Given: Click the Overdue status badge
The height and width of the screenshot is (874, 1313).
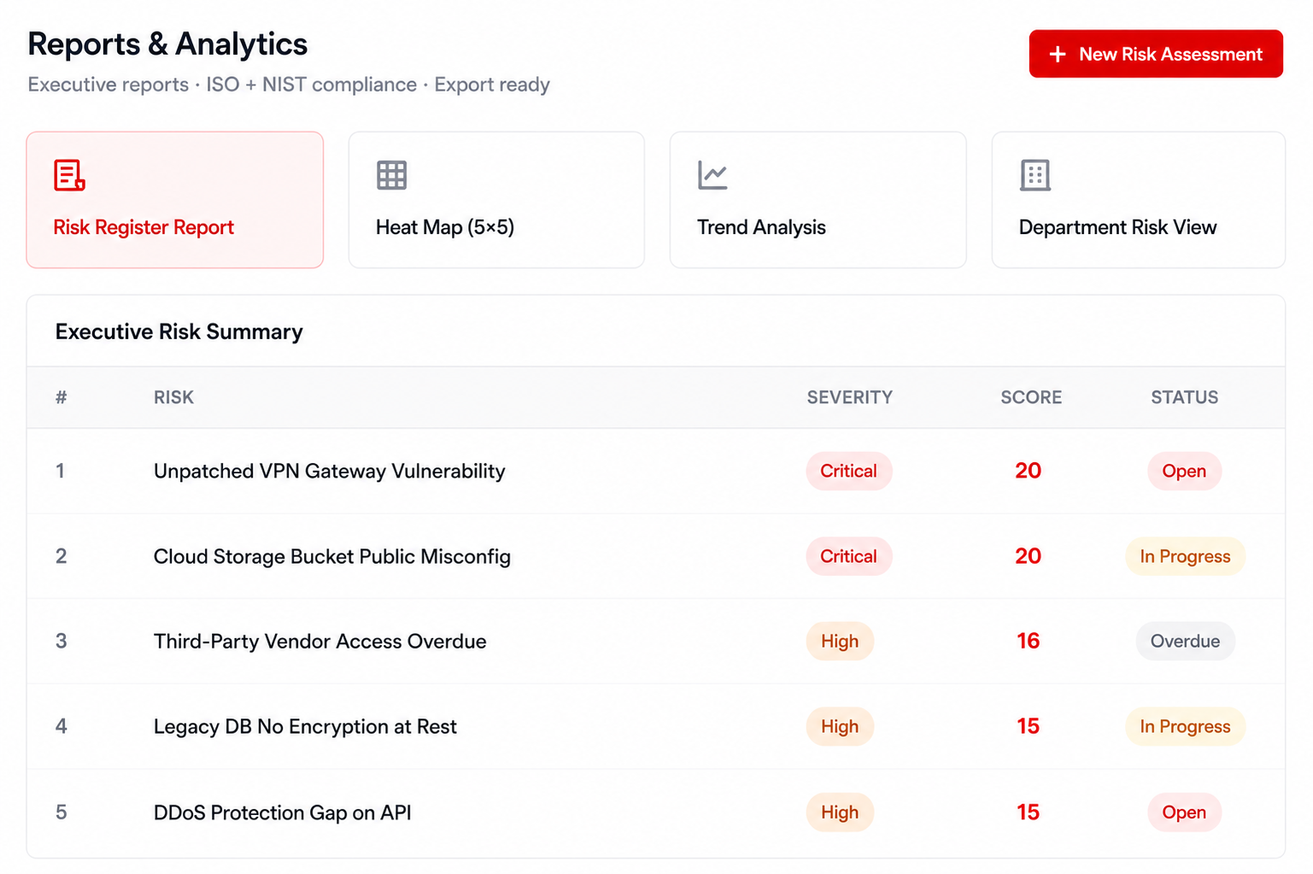Looking at the screenshot, I should click(x=1186, y=642).
